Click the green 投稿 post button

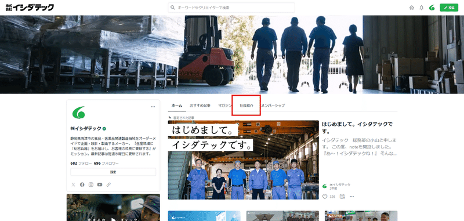(449, 8)
